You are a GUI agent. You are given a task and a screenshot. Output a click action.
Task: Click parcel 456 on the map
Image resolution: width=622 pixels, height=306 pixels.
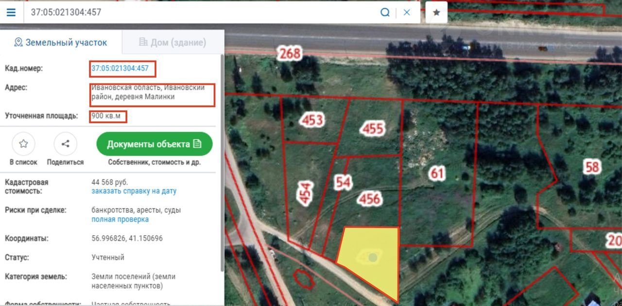(x=370, y=198)
